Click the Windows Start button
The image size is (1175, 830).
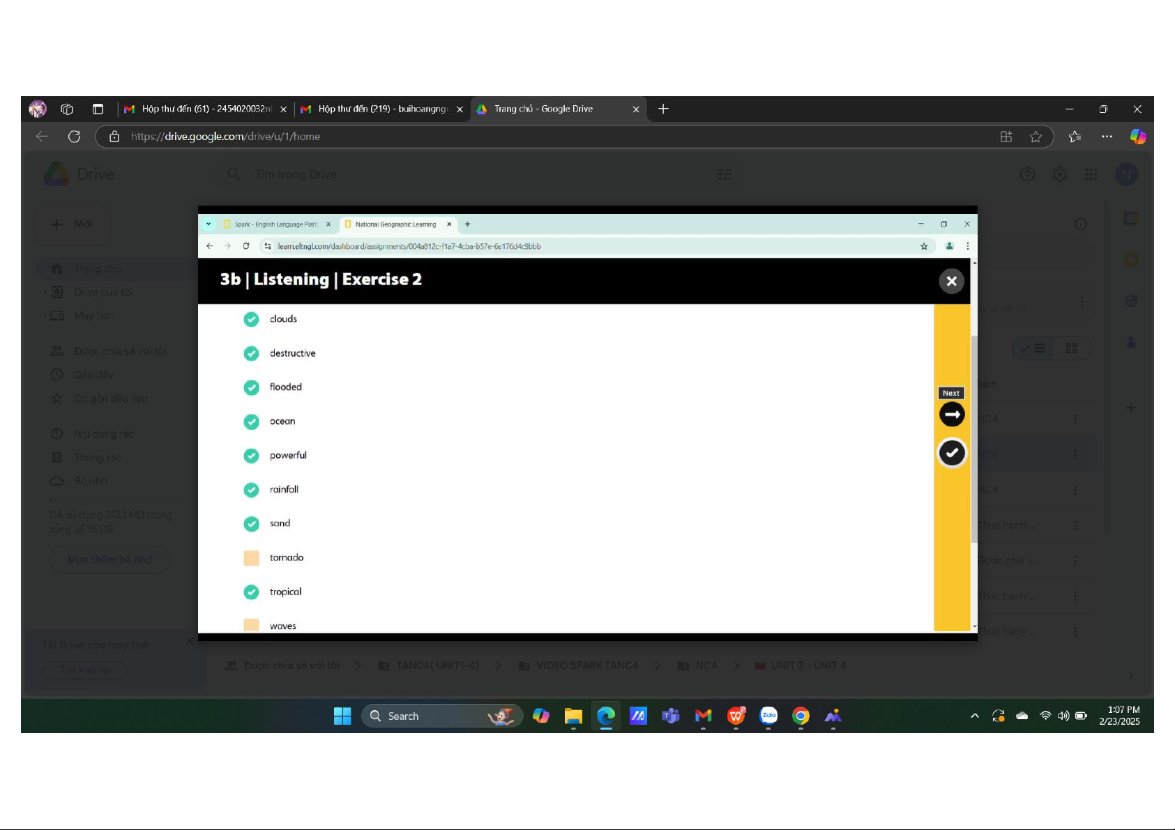[342, 716]
